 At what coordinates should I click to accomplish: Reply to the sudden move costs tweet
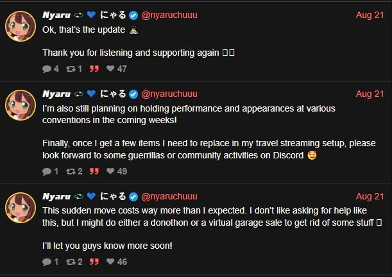point(47,262)
